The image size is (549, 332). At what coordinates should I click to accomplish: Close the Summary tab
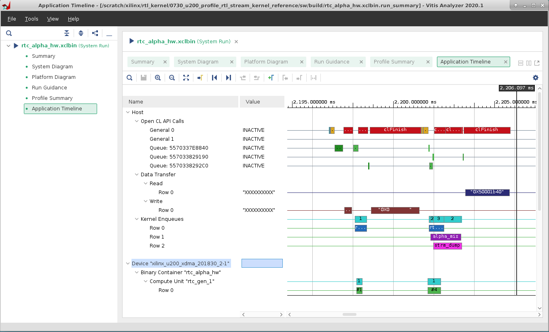(164, 62)
